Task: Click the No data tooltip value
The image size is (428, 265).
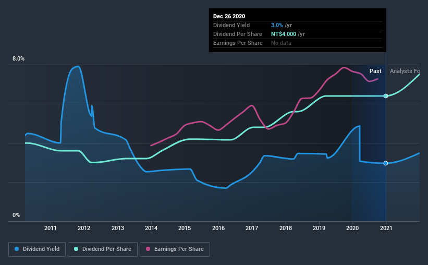Action: tap(281, 43)
